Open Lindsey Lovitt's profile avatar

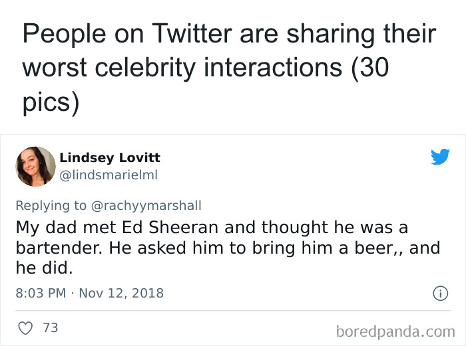coord(35,166)
